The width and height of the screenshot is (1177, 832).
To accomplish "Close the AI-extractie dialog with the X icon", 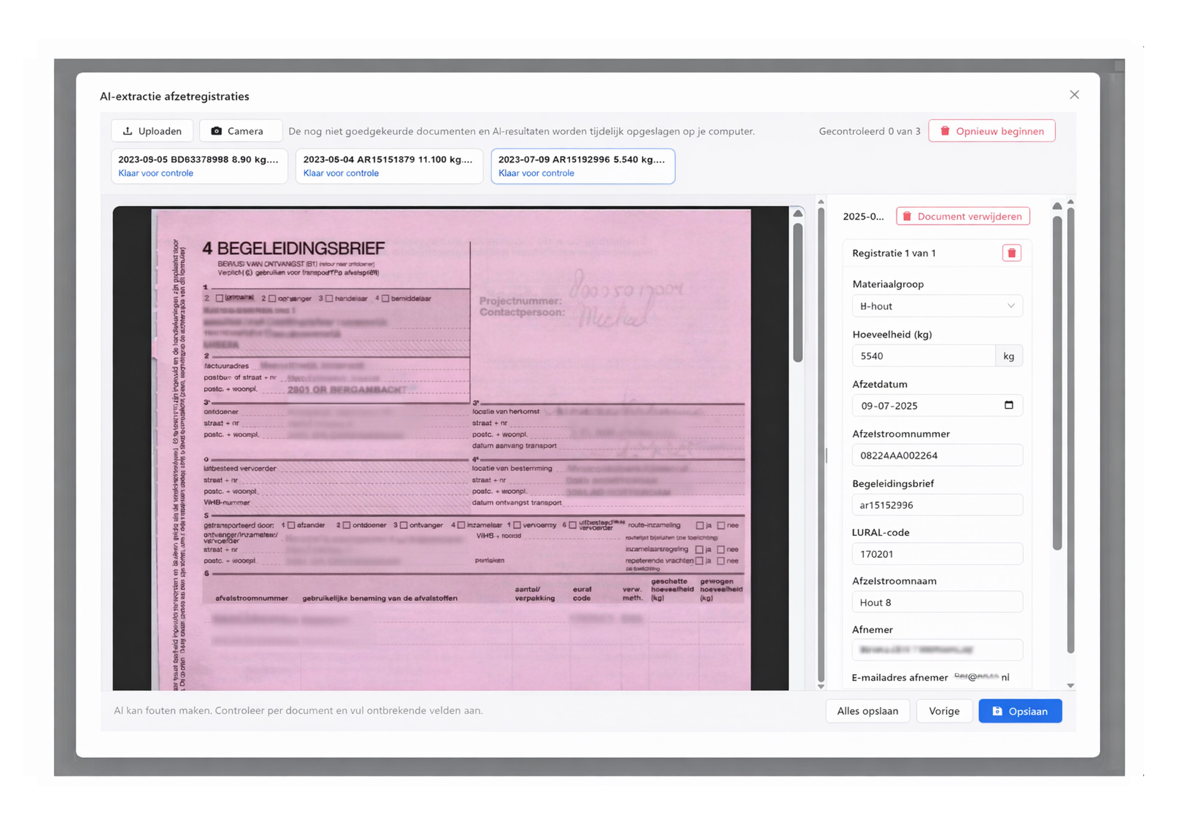I will [x=1075, y=94].
